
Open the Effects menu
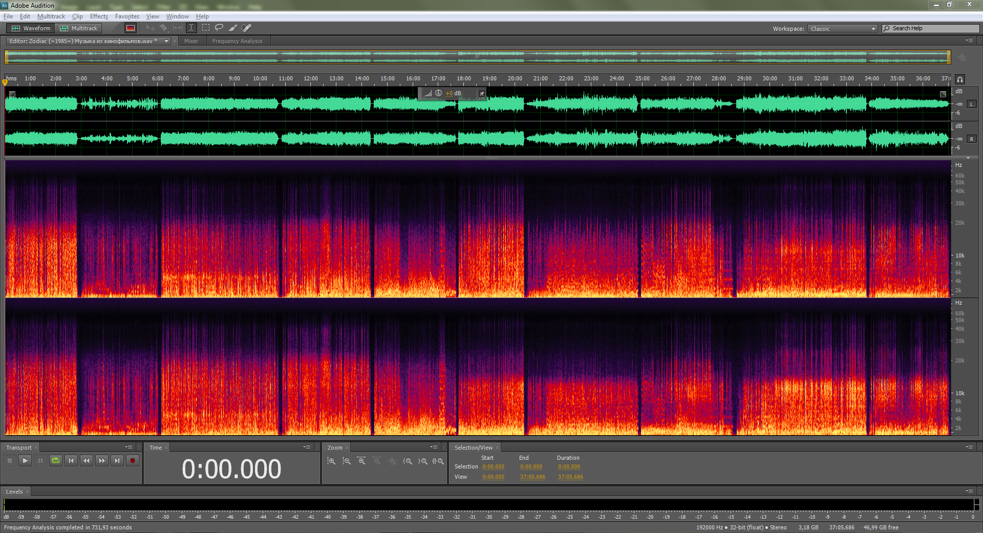pos(99,16)
